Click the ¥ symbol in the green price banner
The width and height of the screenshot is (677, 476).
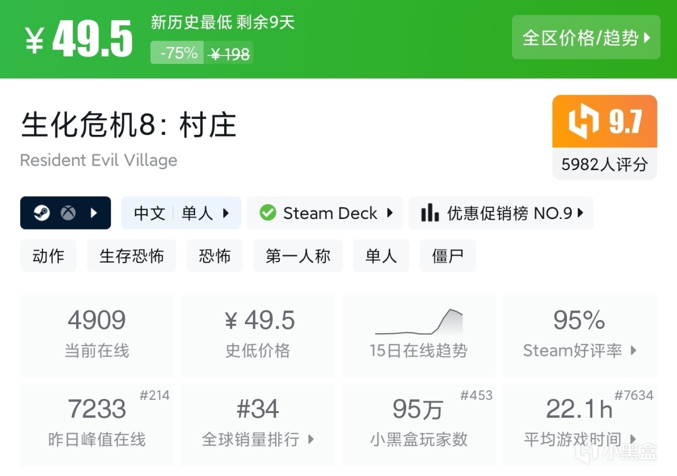tap(34, 41)
